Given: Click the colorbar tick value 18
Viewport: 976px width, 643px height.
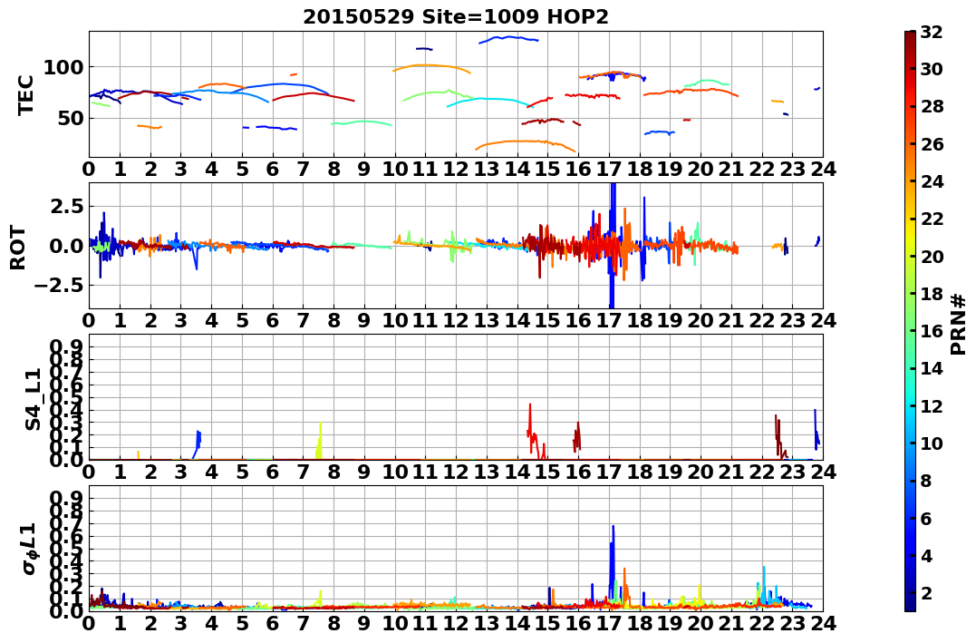Looking at the screenshot, I should pyautogui.click(x=932, y=294).
